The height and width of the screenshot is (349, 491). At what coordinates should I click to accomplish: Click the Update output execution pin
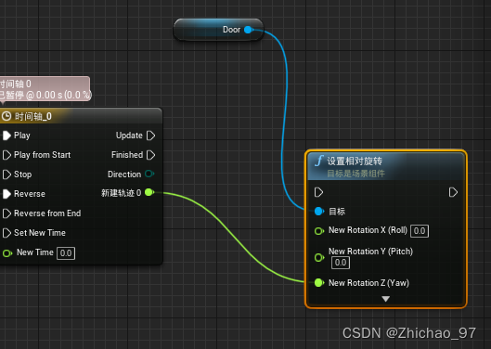pyautogui.click(x=151, y=136)
